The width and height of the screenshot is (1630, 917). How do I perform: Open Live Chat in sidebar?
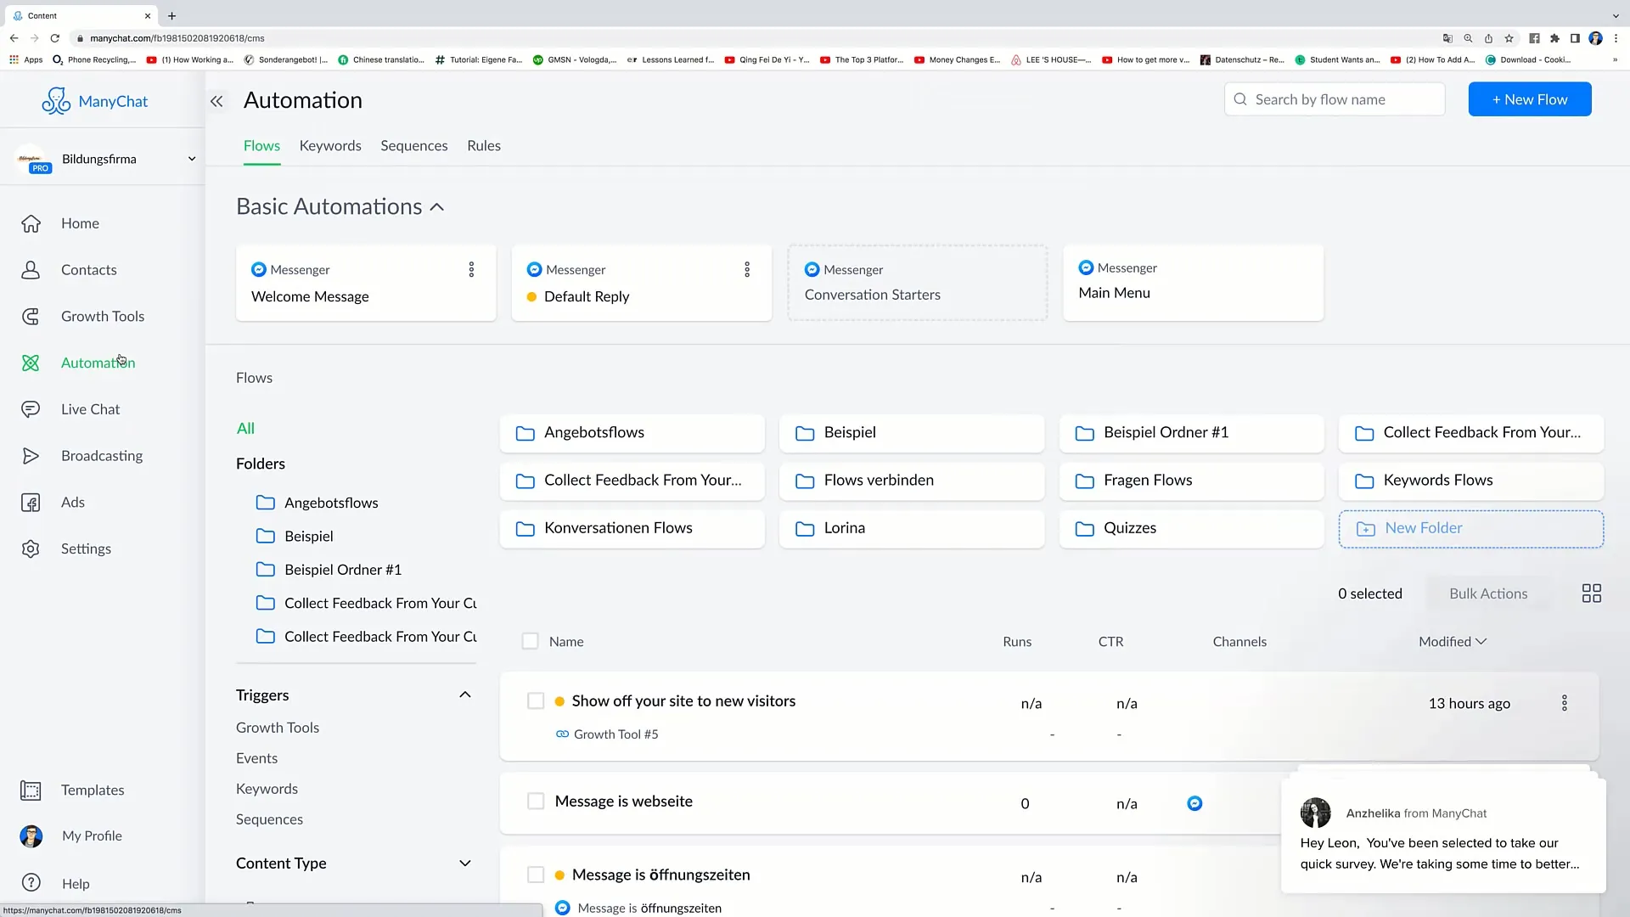click(x=91, y=408)
